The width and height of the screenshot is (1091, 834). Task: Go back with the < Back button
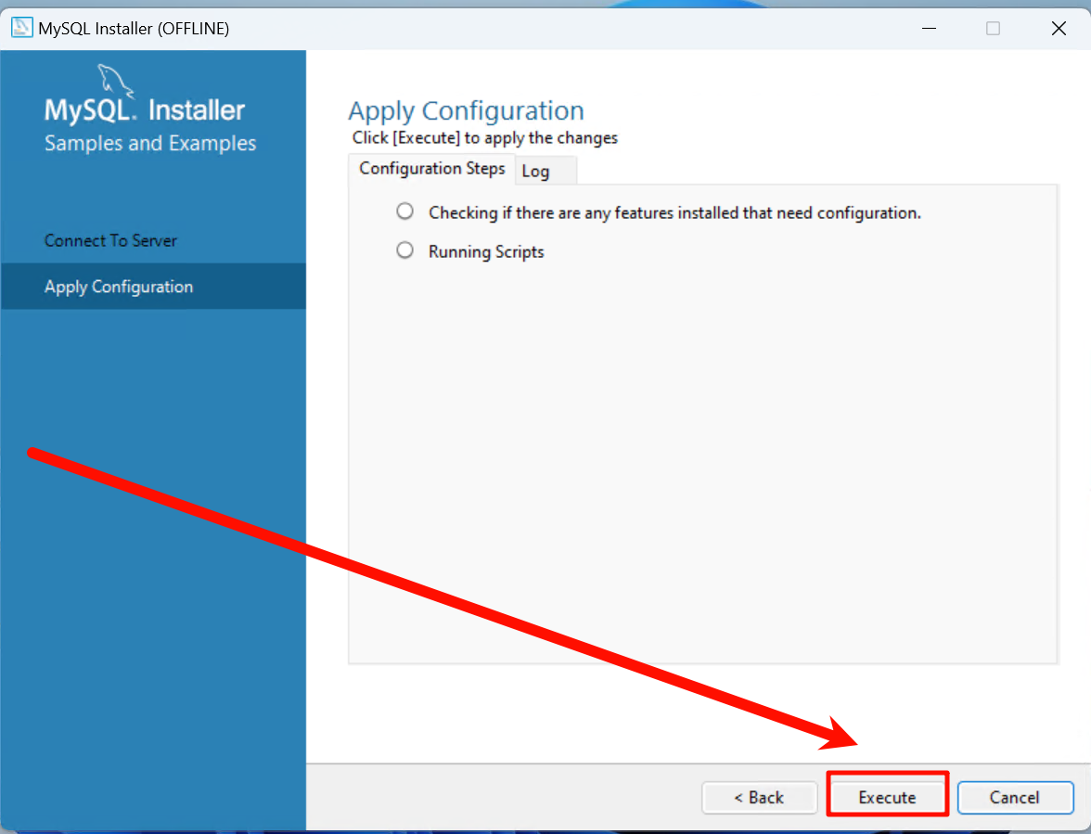tap(759, 797)
